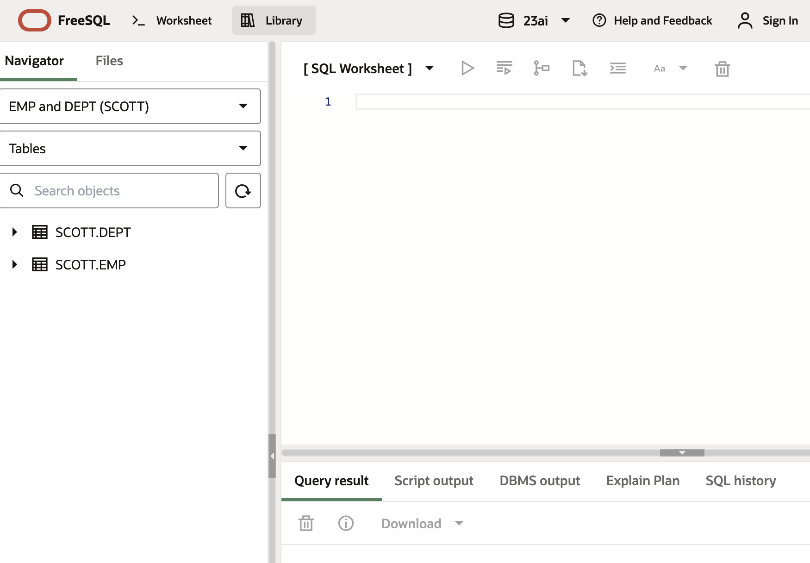Switch to the Script output tab
Viewport: 810px width, 563px height.
(x=434, y=481)
